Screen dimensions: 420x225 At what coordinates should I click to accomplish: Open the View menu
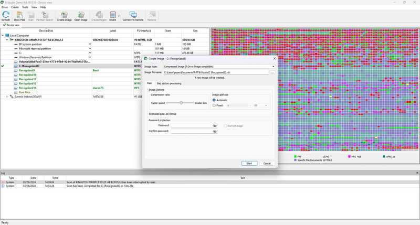(x=34, y=7)
